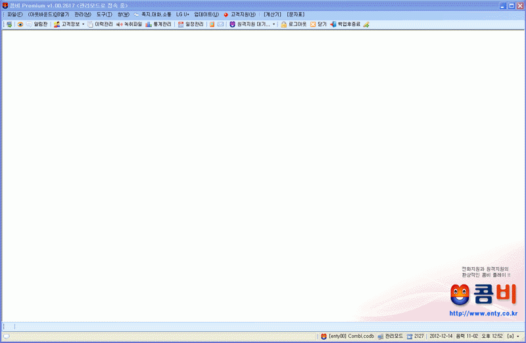
Task: Open the LG U+ menu
Action: coord(183,14)
